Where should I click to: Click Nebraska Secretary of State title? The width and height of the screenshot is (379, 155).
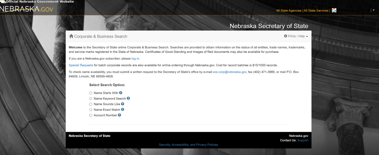269,26
